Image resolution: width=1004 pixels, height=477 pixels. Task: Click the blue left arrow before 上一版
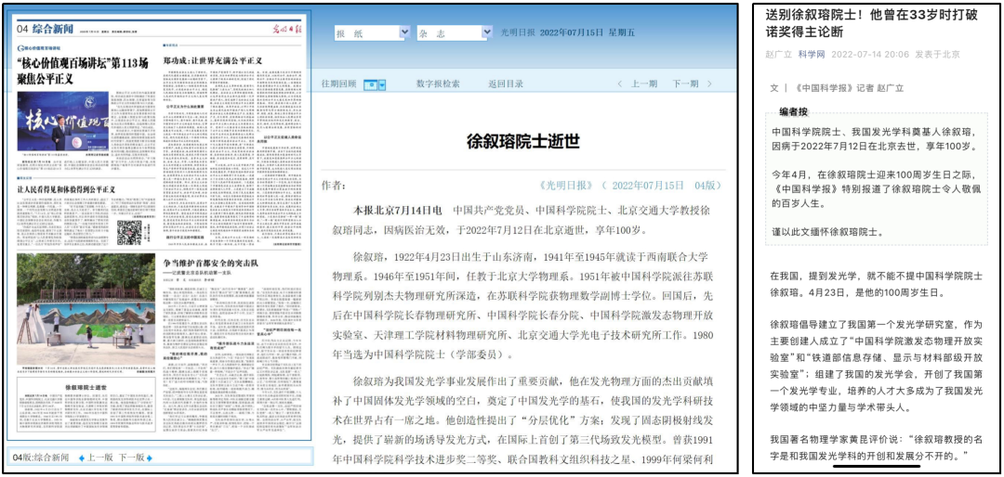click(81, 458)
